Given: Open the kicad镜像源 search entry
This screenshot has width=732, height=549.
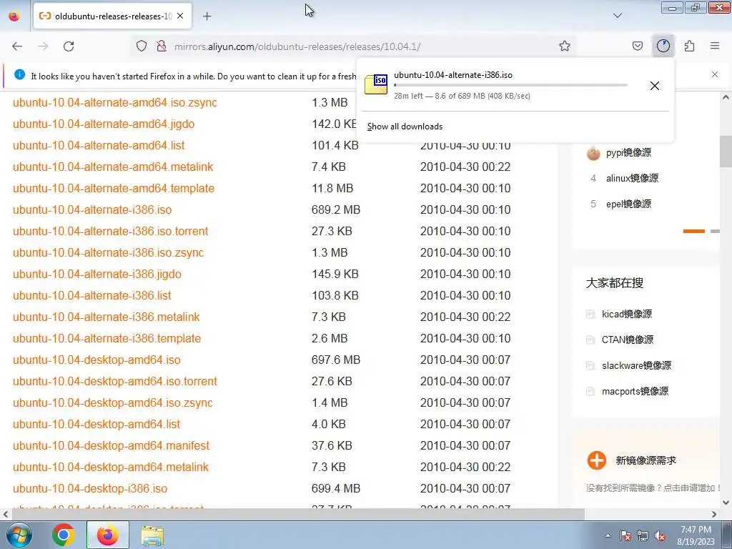Looking at the screenshot, I should 626,315.
